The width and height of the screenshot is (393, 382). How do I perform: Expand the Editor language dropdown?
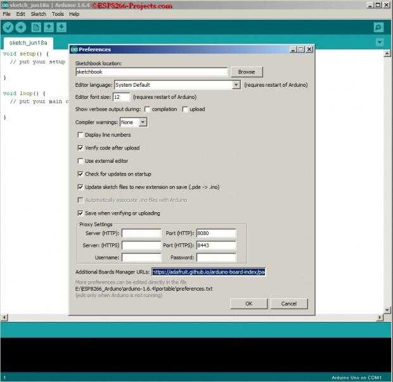pyautogui.click(x=236, y=85)
